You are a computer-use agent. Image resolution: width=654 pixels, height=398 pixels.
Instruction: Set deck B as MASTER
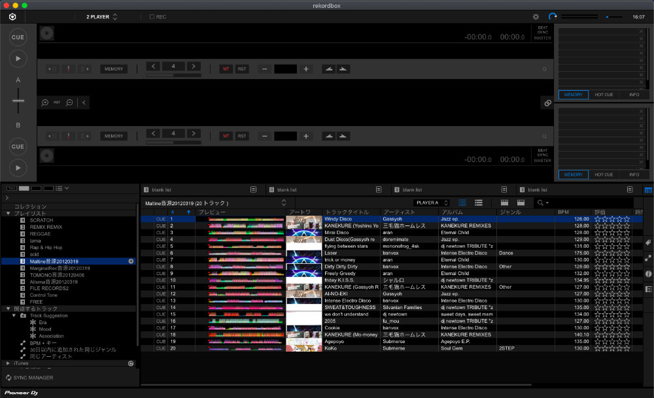[543, 161]
